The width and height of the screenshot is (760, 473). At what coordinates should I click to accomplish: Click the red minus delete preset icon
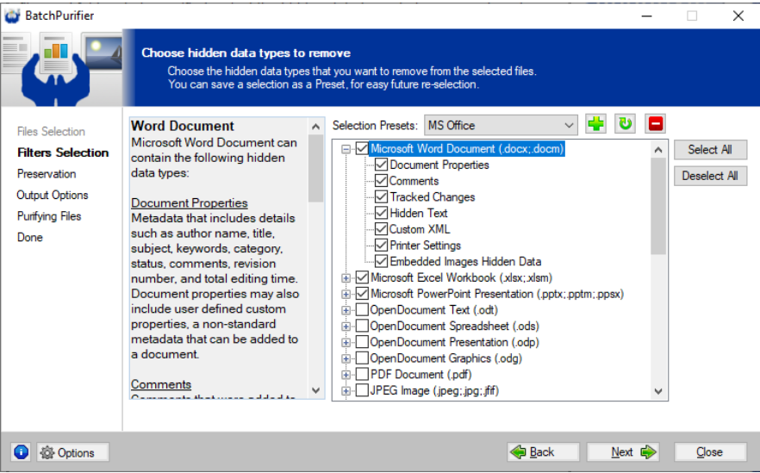click(656, 124)
